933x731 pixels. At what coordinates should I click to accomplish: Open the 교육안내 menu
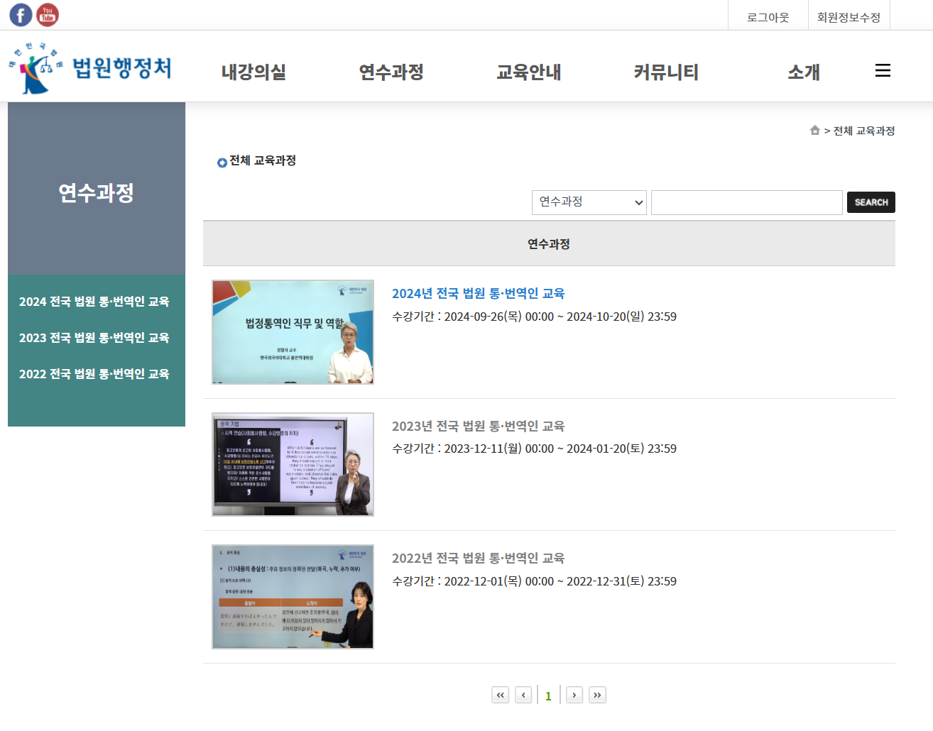pyautogui.click(x=528, y=72)
